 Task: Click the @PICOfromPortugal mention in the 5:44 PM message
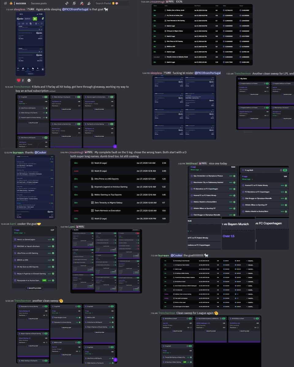pyautogui.click(x=208, y=73)
